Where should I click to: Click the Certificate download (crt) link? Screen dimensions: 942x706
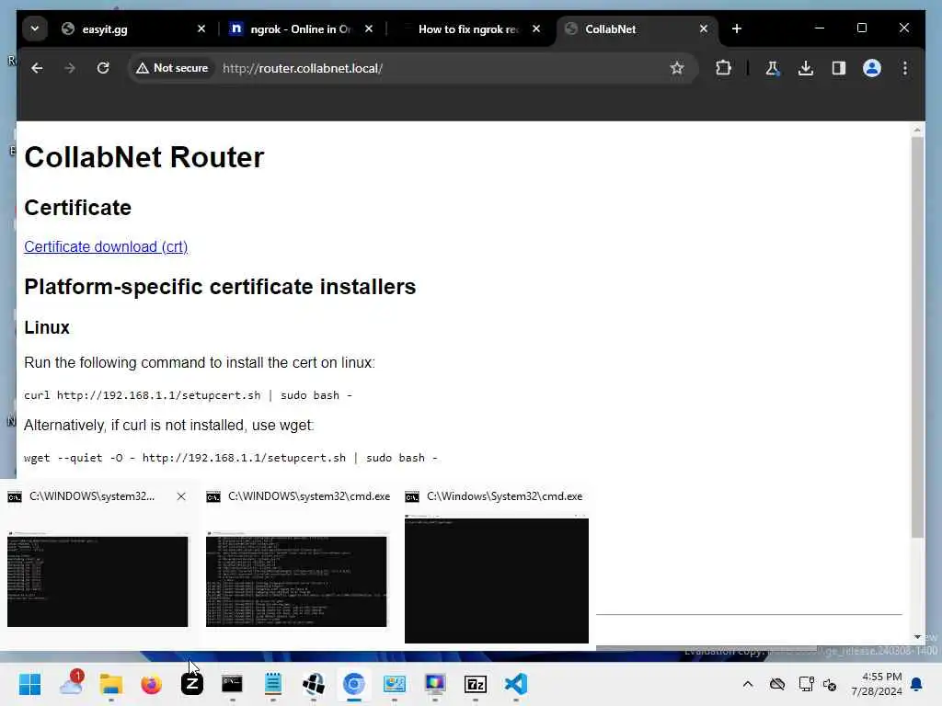coord(106,246)
